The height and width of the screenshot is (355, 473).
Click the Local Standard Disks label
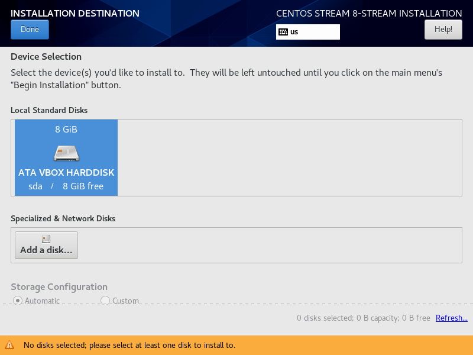49,110
